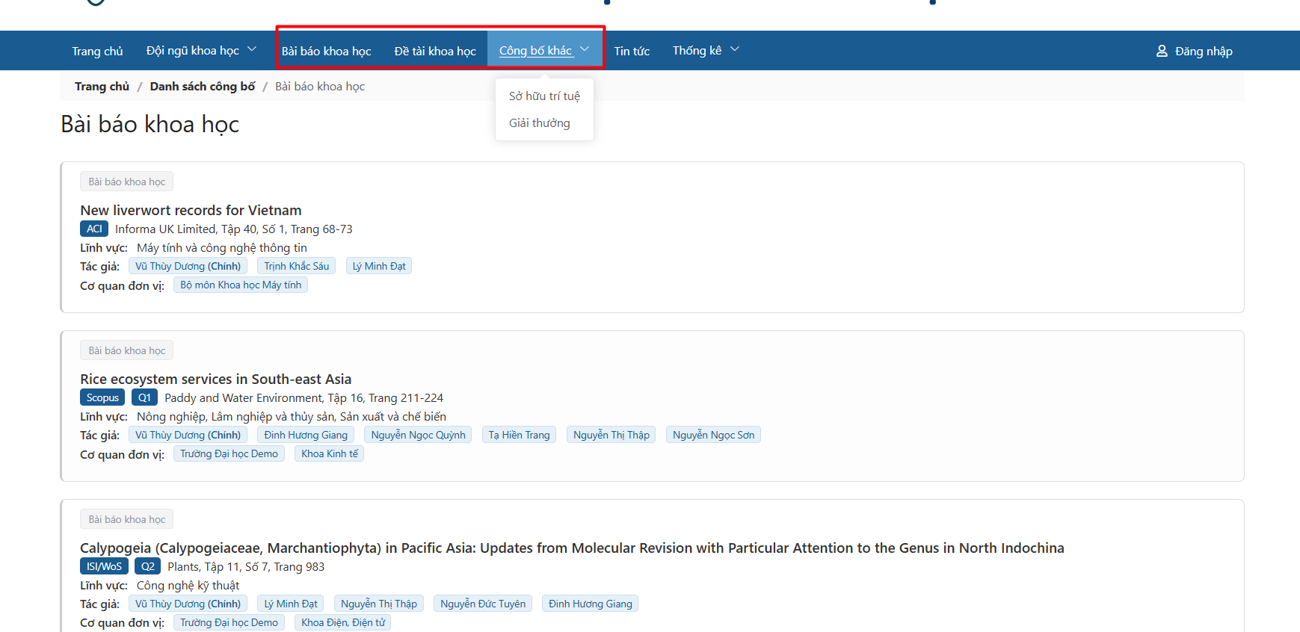Click the Scopus index badge
The image size is (1300, 632).
pyautogui.click(x=102, y=398)
